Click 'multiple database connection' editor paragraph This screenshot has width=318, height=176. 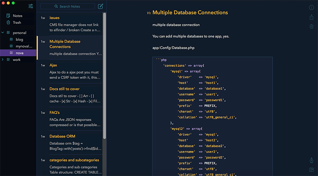click(176, 25)
